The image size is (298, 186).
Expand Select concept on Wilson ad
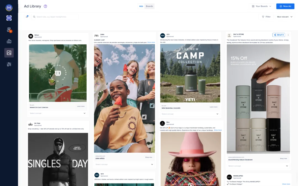click(x=58, y=113)
